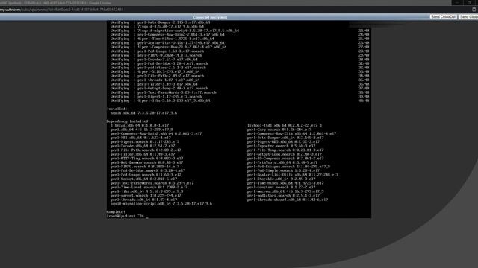The width and height of the screenshot is (478, 268).
Task: Click perl-Exporter.noarch in the dependency list
Action: point(281,146)
